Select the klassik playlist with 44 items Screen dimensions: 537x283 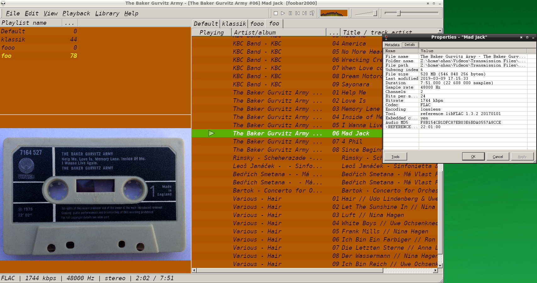point(39,40)
